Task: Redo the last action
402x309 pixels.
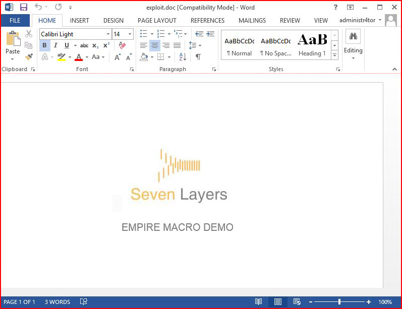Action: coord(59,7)
